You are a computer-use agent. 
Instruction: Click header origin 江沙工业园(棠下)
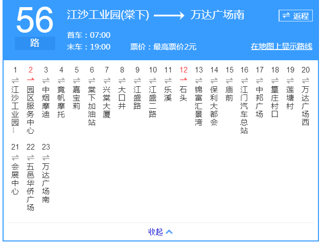pos(108,15)
